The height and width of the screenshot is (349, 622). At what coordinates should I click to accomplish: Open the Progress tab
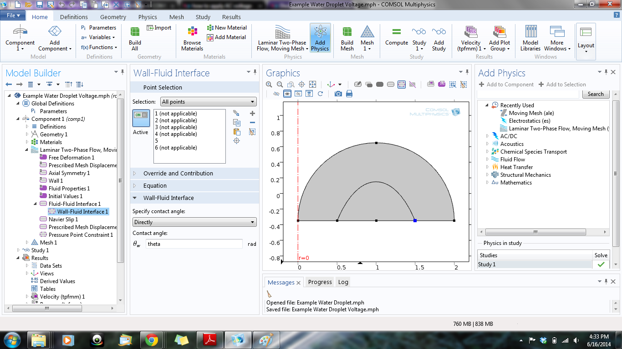(320, 282)
